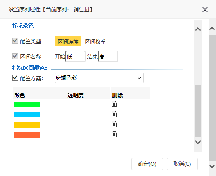
Task: Open the 斑斓色彩 color scheme dropdown
Action: 99,78
